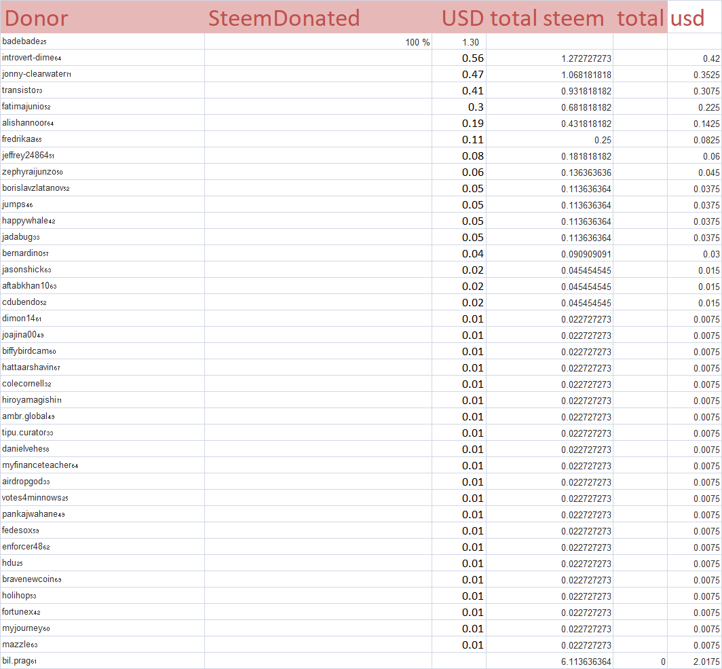Click the 0.02 USD cell in aftabkhan10 row
Image resolution: width=722 pixels, height=669 pixels.
[x=459, y=286]
